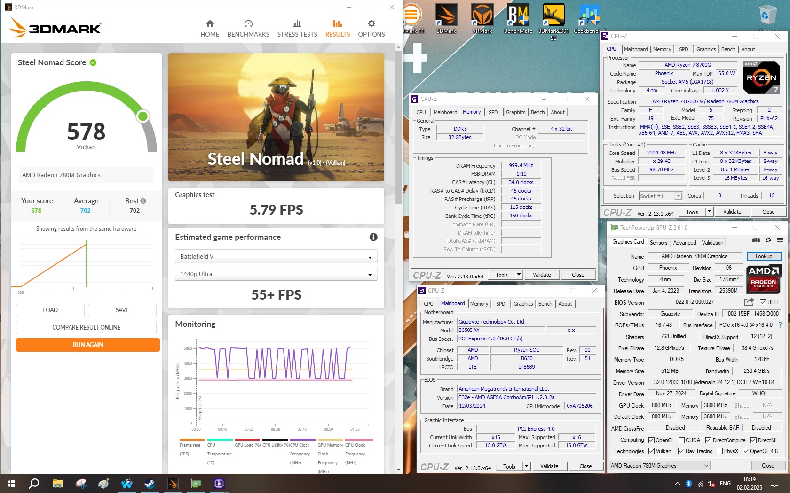Click the LOAD button in 3DMark

(50, 310)
